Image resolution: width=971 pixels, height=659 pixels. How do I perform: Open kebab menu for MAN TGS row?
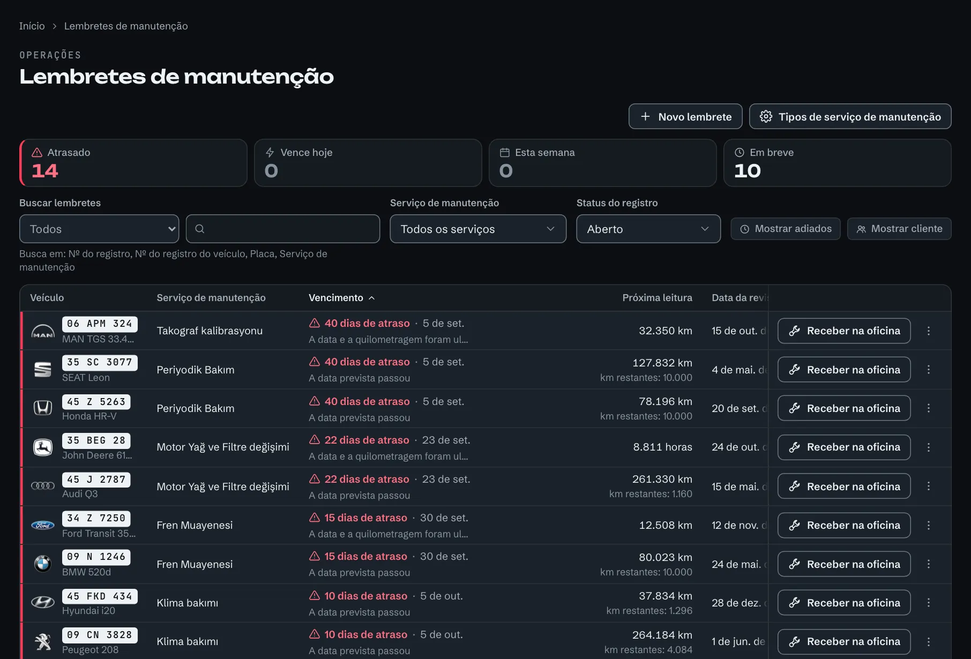point(929,331)
